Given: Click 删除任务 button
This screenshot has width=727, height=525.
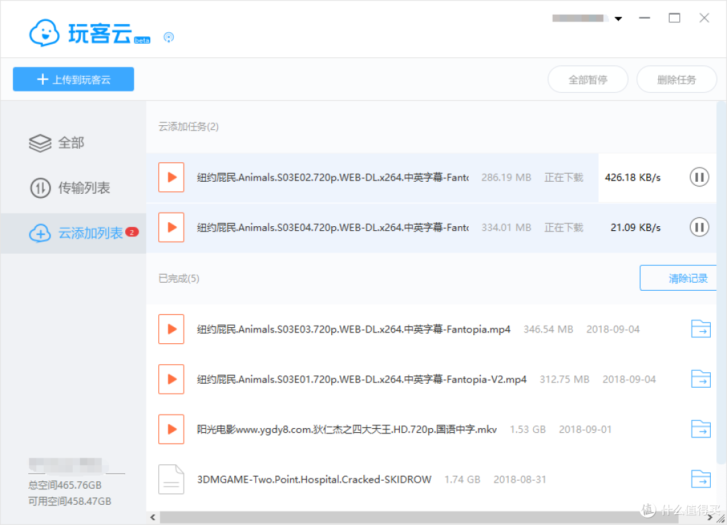Looking at the screenshot, I should [x=677, y=80].
